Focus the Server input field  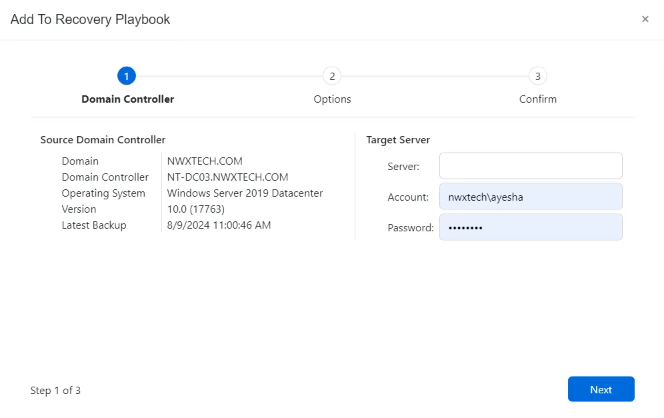coord(531,165)
